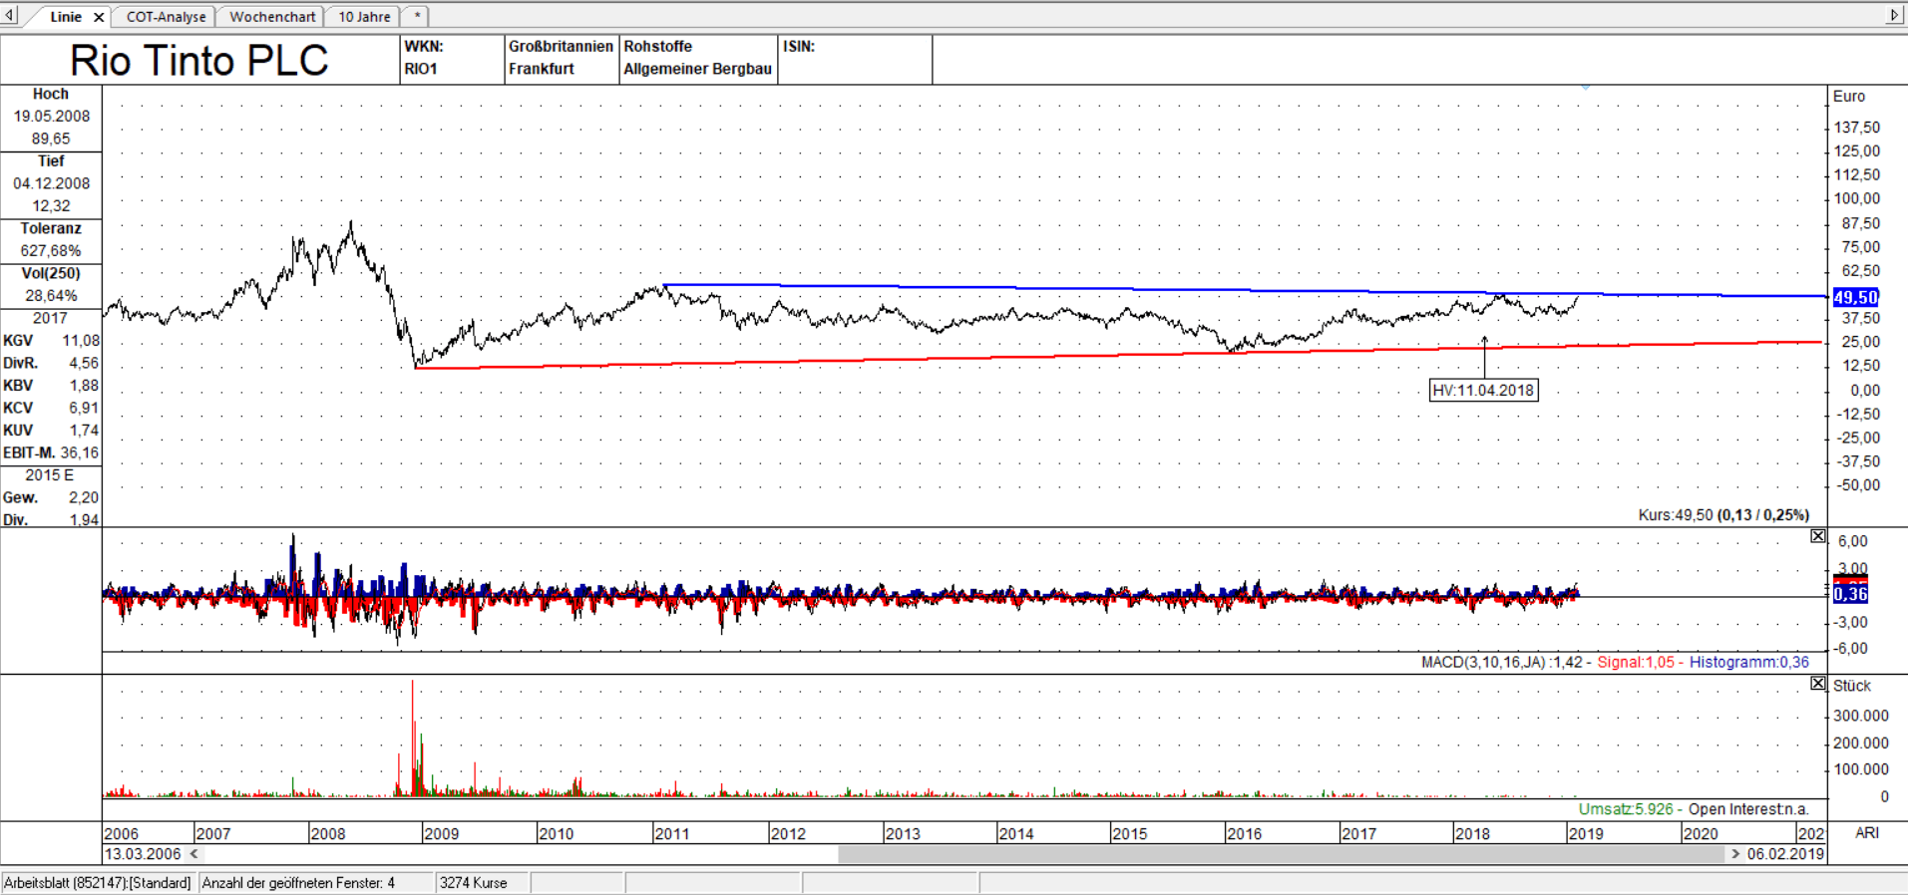Click the Tief 04.12.2008 box
Screen dimensions: 1908x895
pos(51,184)
